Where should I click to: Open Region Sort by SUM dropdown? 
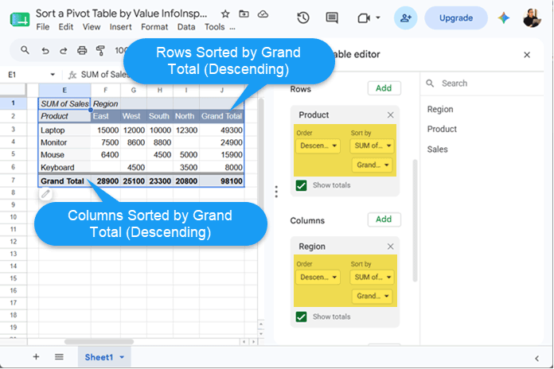(x=372, y=278)
